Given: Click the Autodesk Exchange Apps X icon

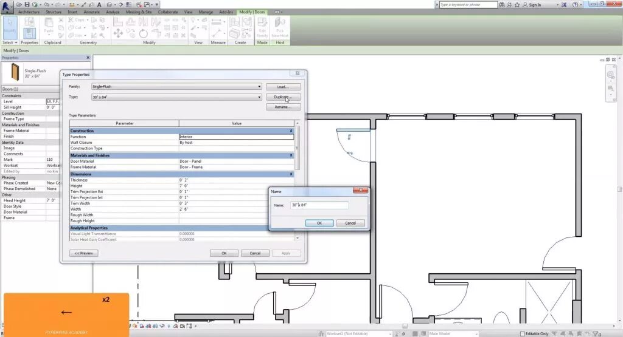Looking at the screenshot, I should (x=564, y=5).
